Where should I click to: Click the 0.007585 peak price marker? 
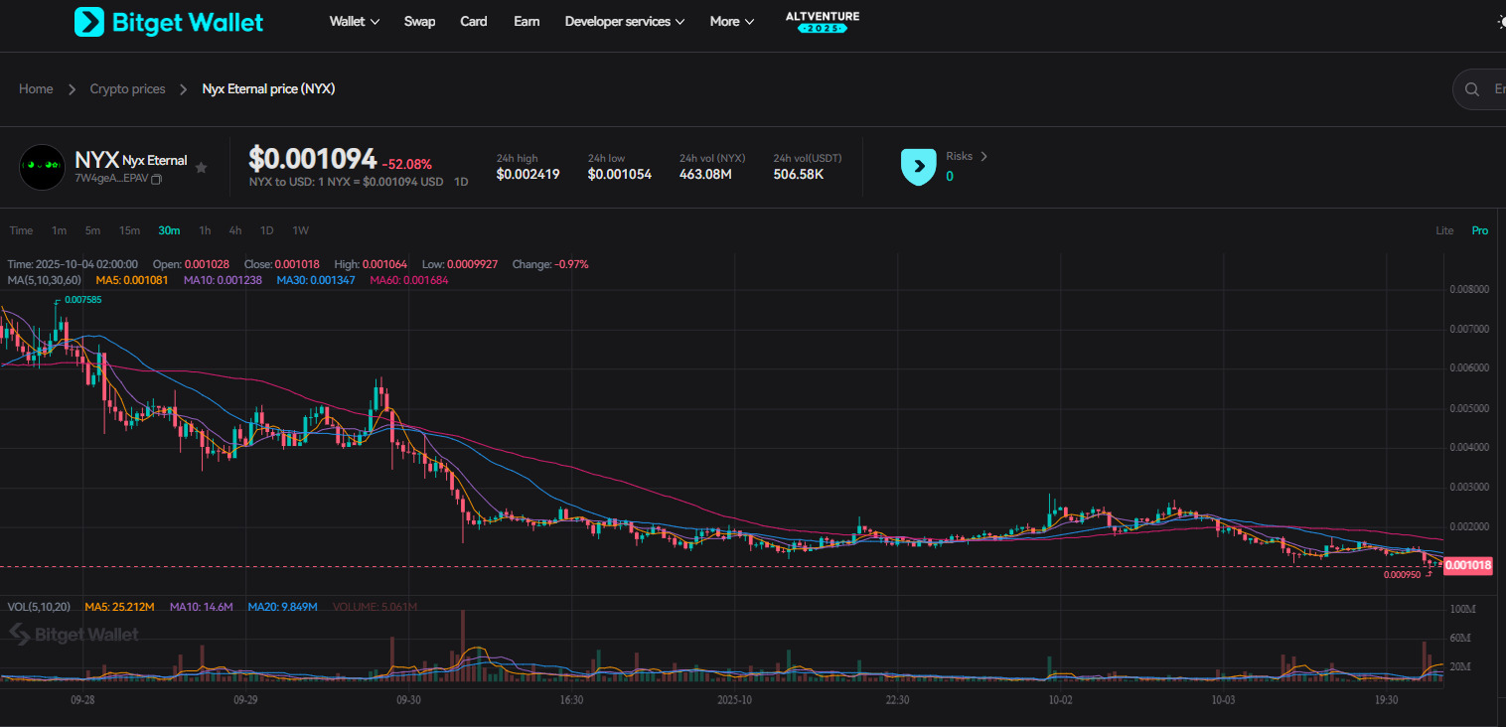(x=83, y=300)
